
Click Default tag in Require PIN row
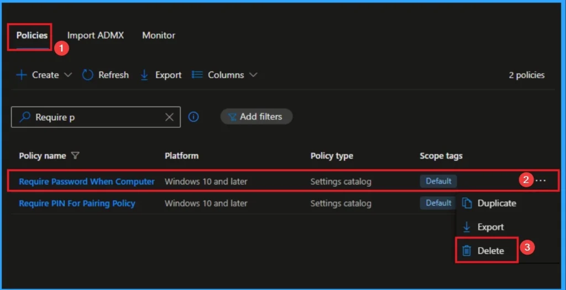point(438,203)
